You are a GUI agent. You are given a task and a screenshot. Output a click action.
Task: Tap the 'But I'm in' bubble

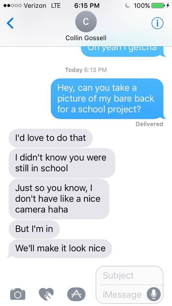click(34, 229)
